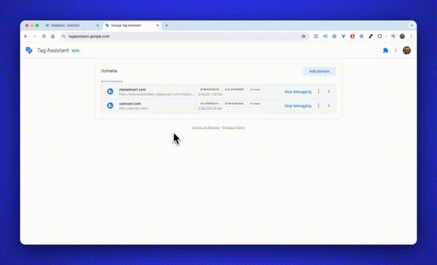The image size is (437, 265).
Task: Close the Helpdesk SamCart tab
Action: [98, 25]
